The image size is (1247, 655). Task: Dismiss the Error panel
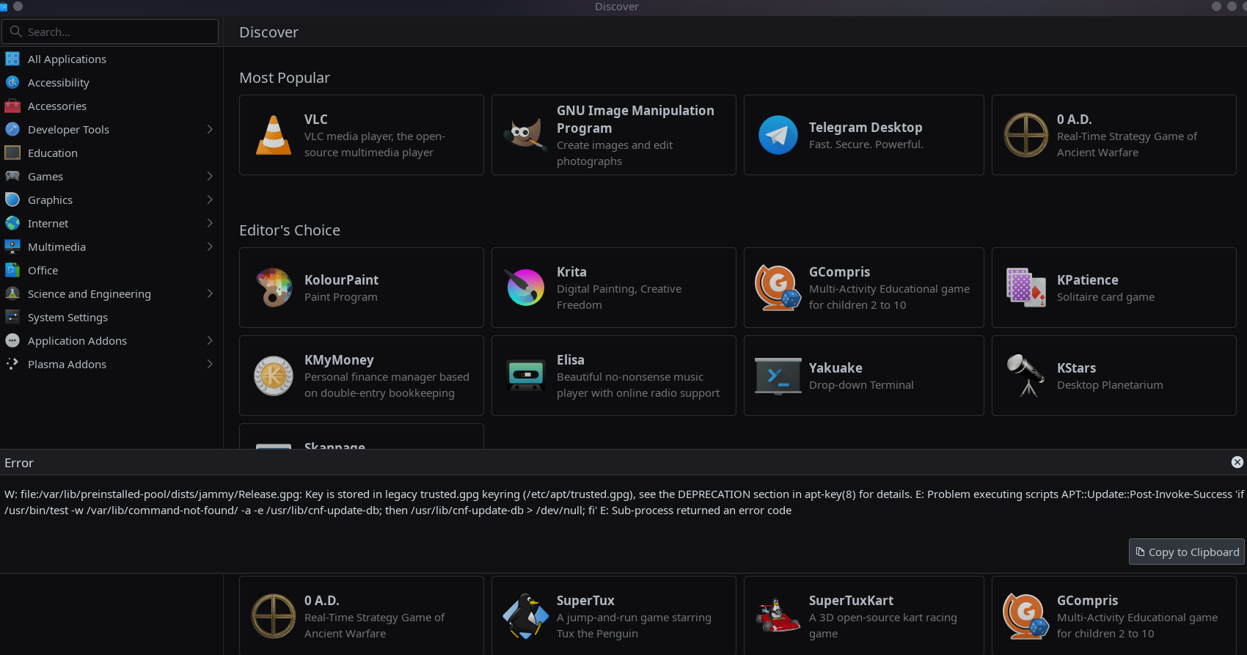pos(1237,462)
